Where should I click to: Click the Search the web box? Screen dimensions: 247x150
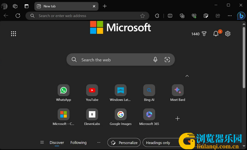click(x=121, y=60)
